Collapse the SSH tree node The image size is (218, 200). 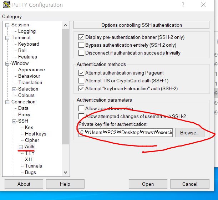14,121
